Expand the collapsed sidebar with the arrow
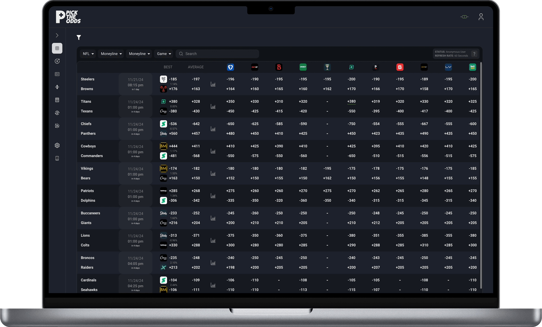 click(x=57, y=35)
